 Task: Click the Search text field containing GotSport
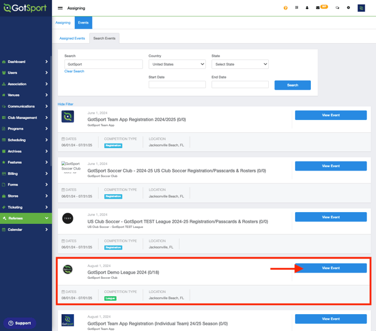(104, 64)
